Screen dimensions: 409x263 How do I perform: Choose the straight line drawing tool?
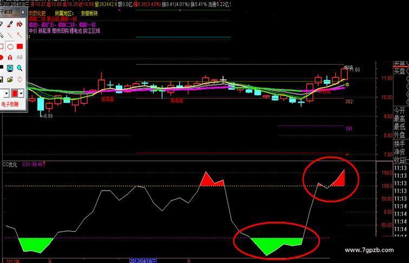click(x=10, y=35)
